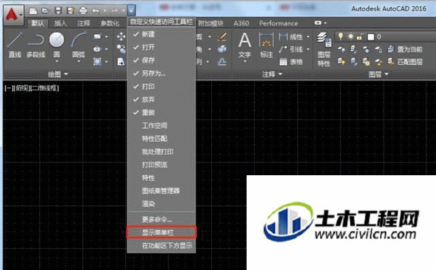The image size is (436, 270).
Task: Click the customize quick access toolbar dropdown arrow
Action: pos(131,11)
